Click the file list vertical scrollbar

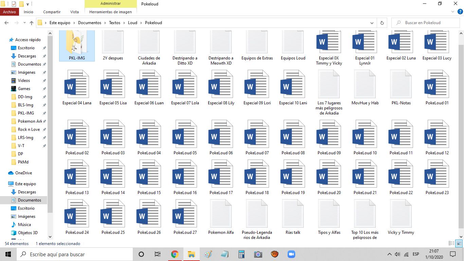pos(461,136)
